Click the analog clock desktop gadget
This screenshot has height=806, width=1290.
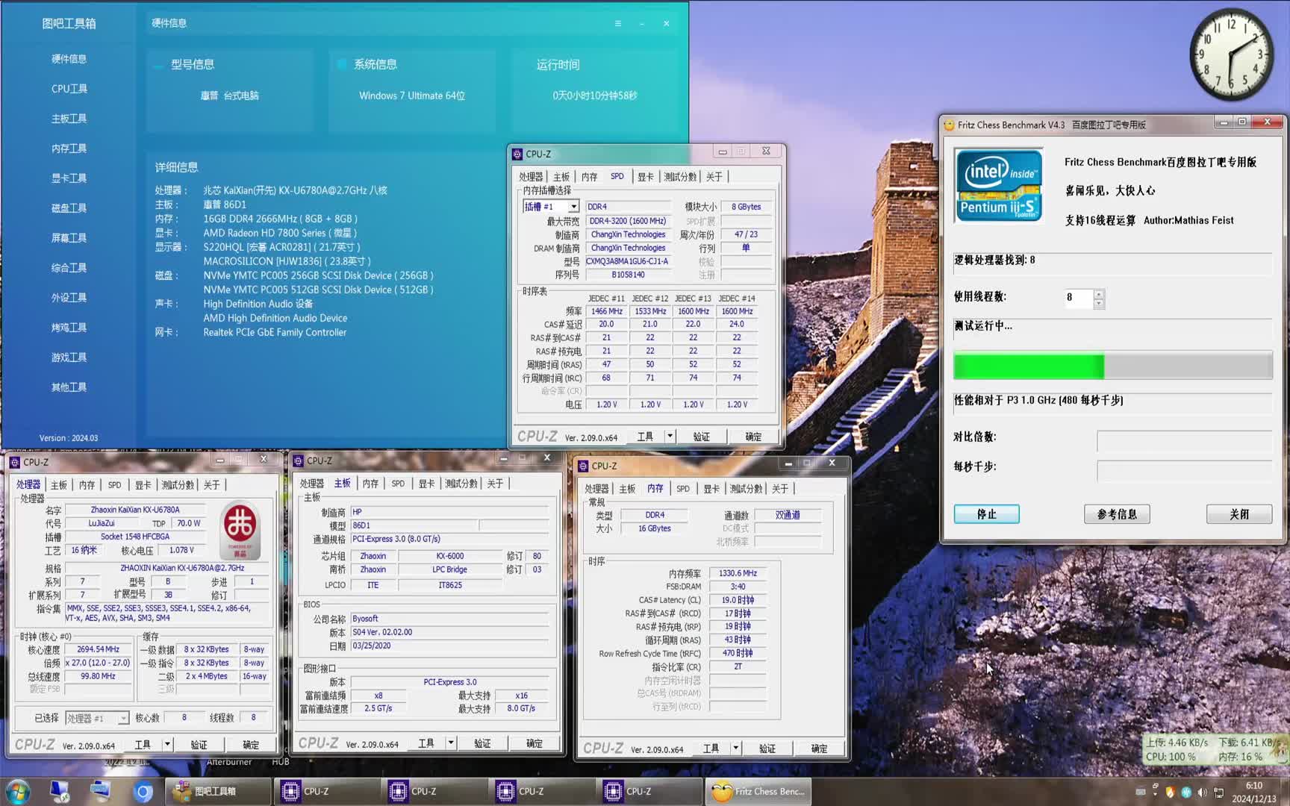pyautogui.click(x=1231, y=55)
